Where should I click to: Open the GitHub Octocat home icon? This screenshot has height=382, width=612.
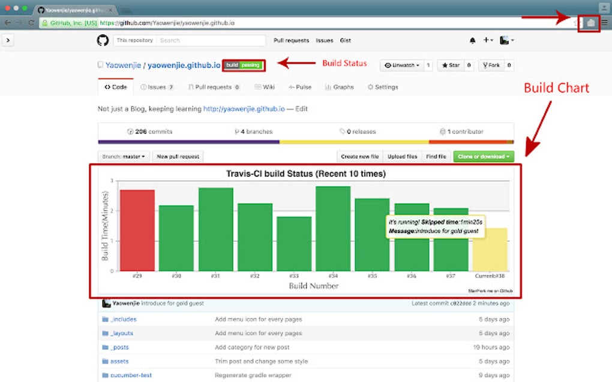pyautogui.click(x=102, y=40)
